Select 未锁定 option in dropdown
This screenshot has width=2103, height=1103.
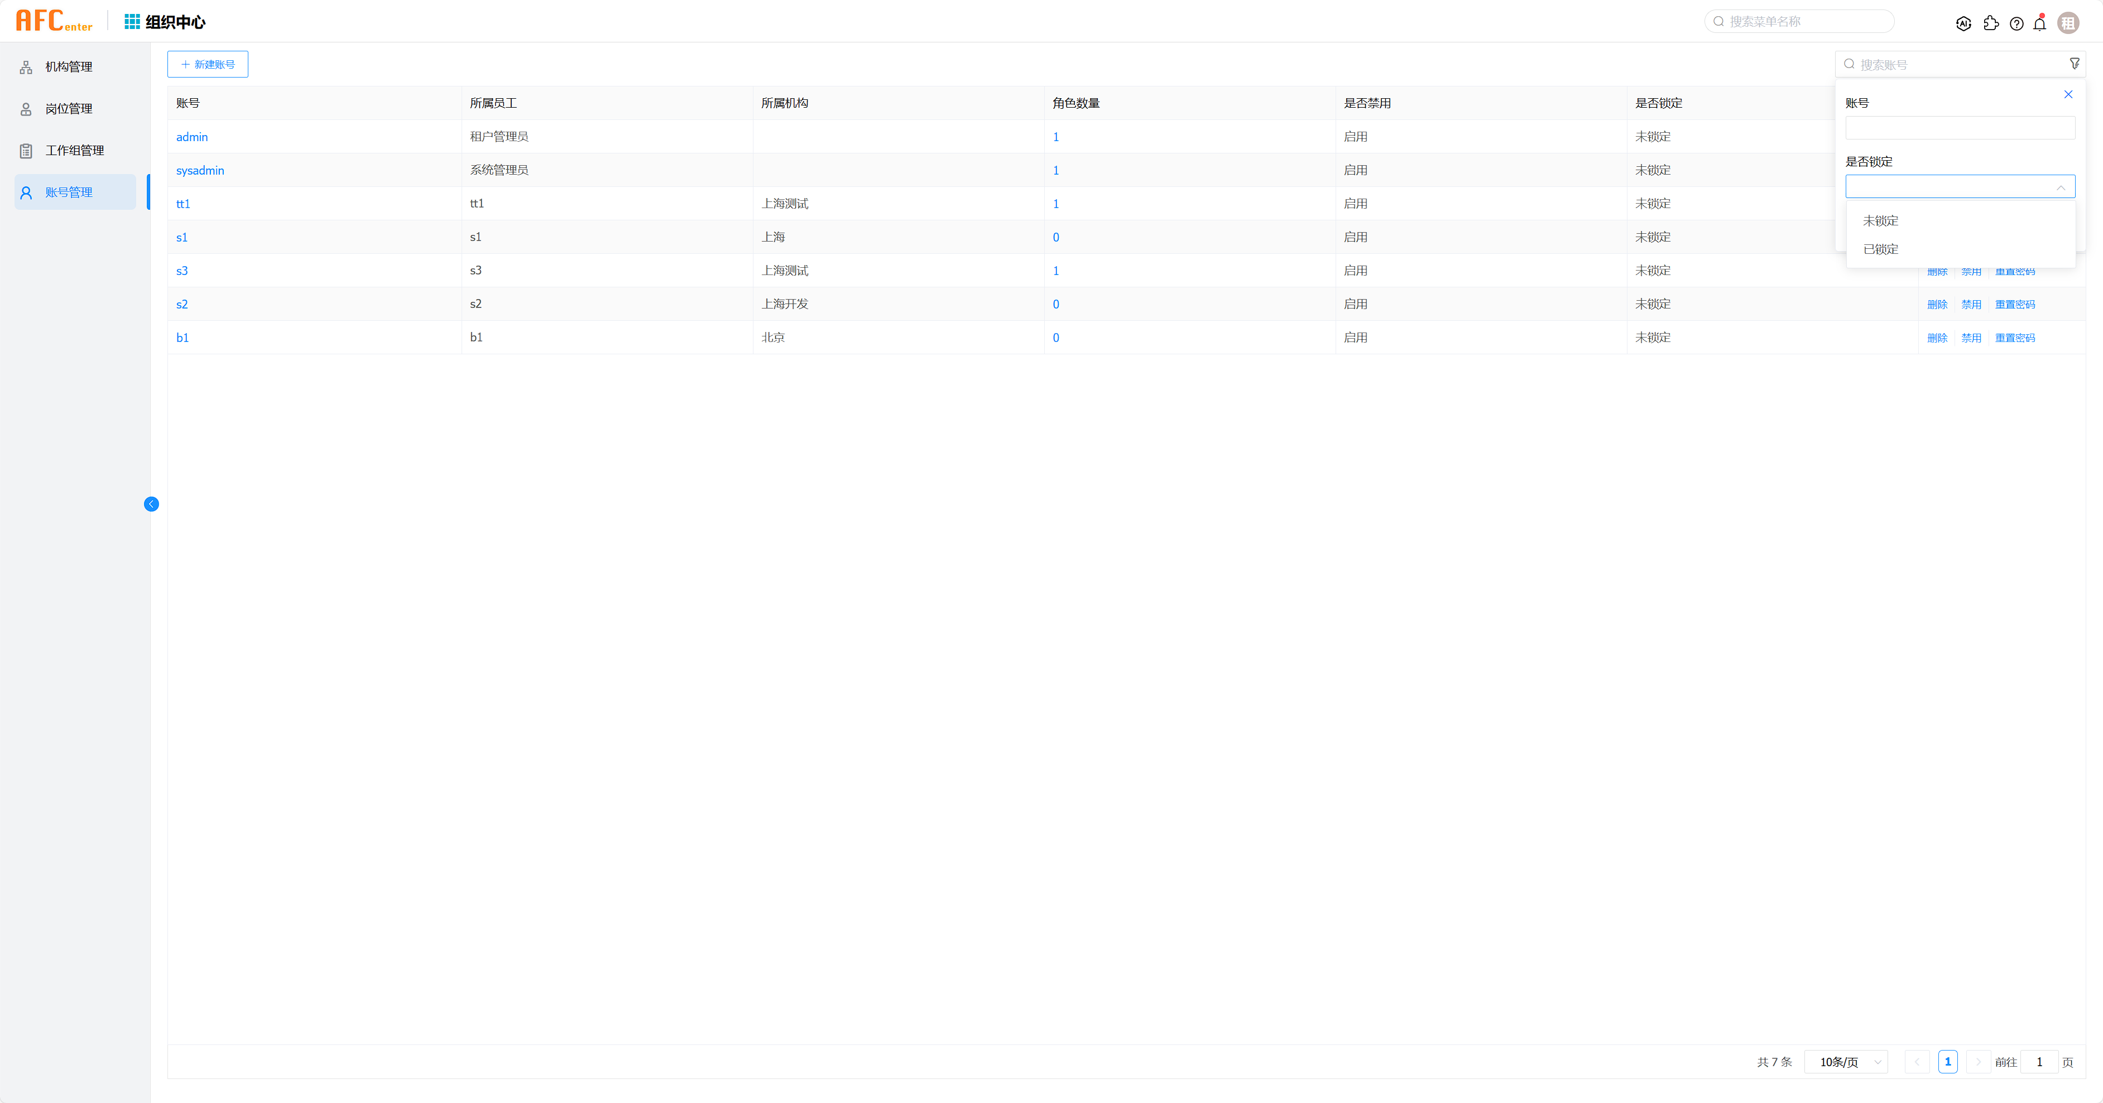pyautogui.click(x=1880, y=221)
